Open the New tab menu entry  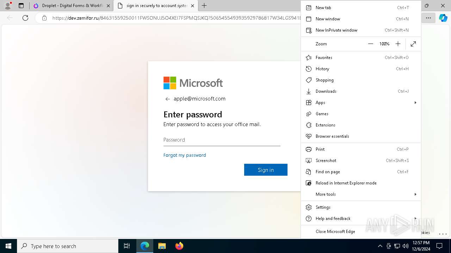361,8
